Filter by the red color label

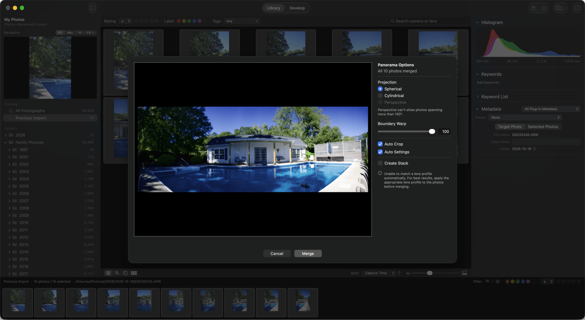pyautogui.click(x=179, y=21)
